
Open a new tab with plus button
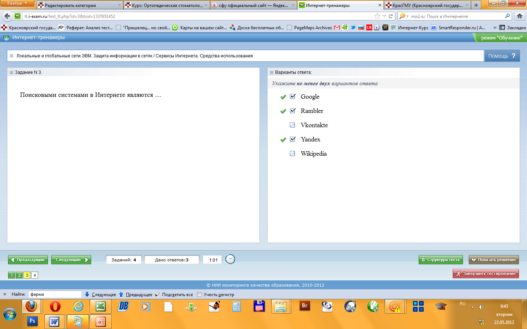point(476,5)
